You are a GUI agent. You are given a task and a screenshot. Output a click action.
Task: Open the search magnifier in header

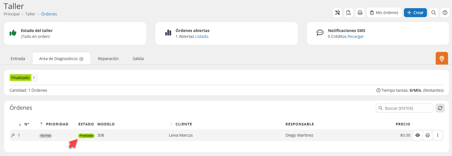434,13
